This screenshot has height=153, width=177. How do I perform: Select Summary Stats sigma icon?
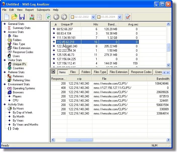coord(9,28)
